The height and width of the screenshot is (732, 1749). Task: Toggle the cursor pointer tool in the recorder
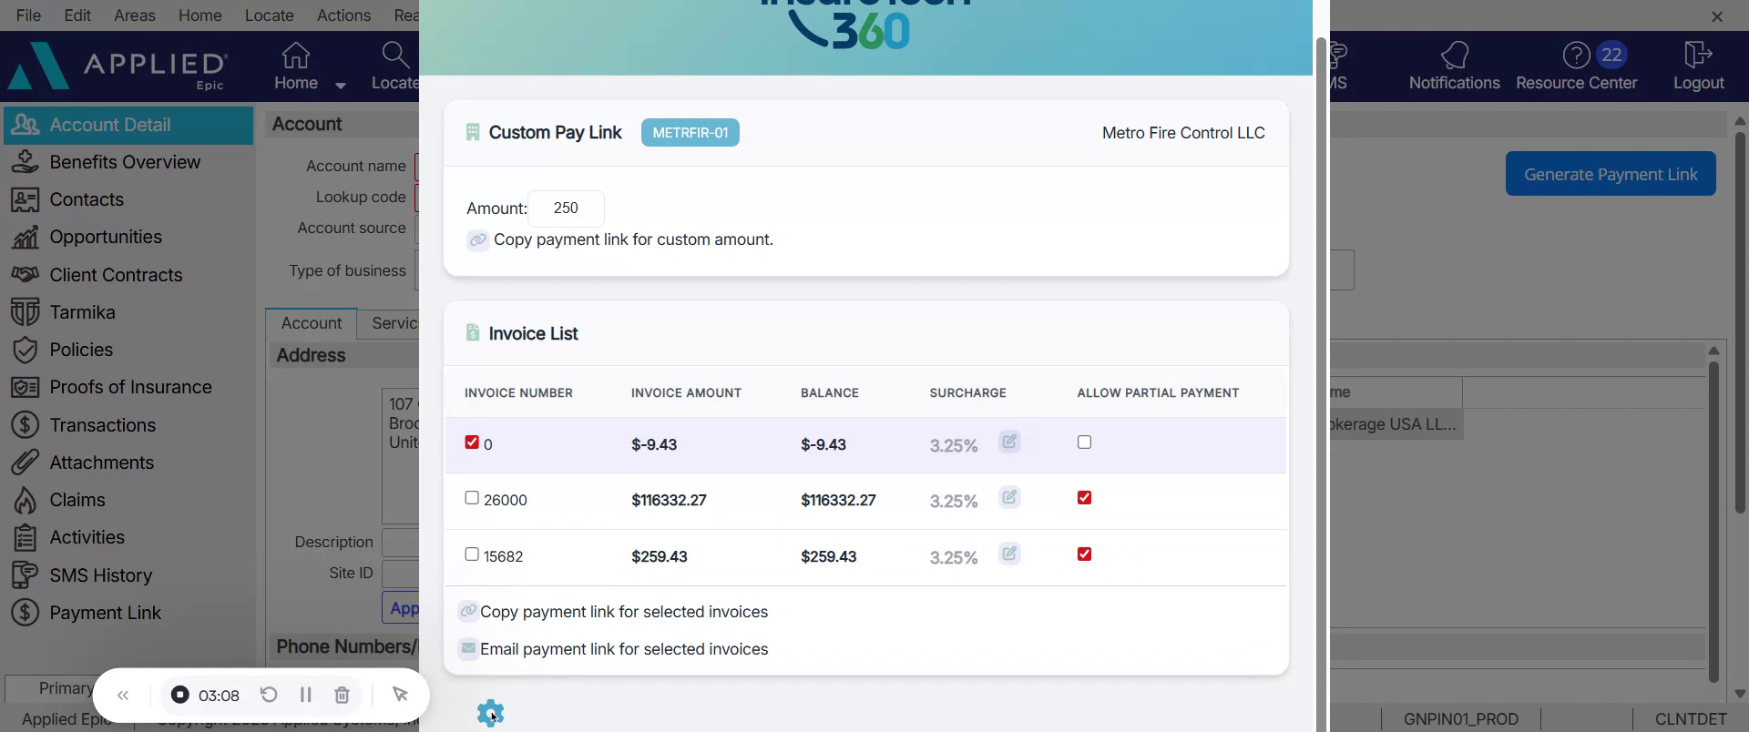(400, 695)
